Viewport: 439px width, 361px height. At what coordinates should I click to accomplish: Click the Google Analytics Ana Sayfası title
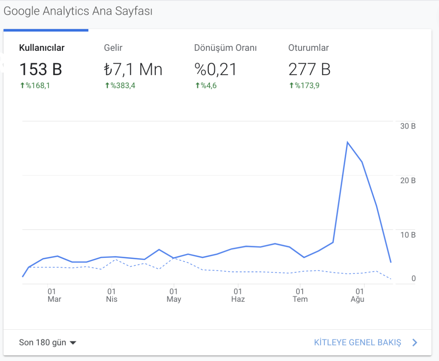point(78,11)
